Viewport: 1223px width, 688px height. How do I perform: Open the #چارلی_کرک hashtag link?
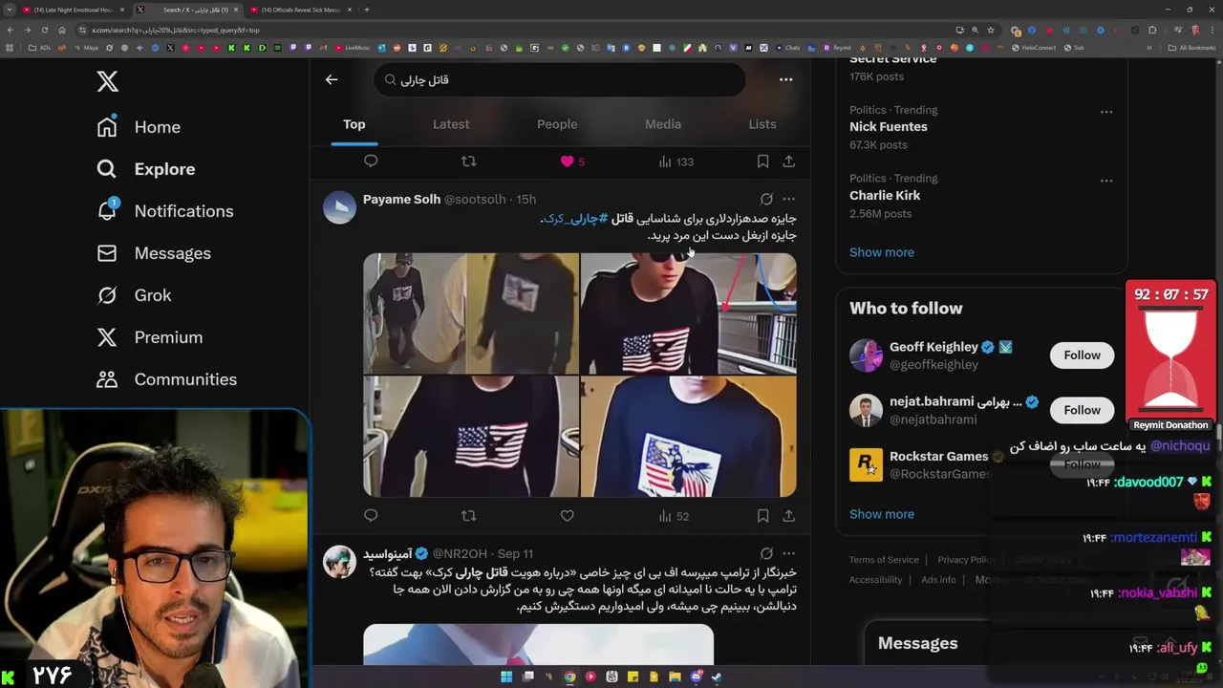click(x=576, y=219)
